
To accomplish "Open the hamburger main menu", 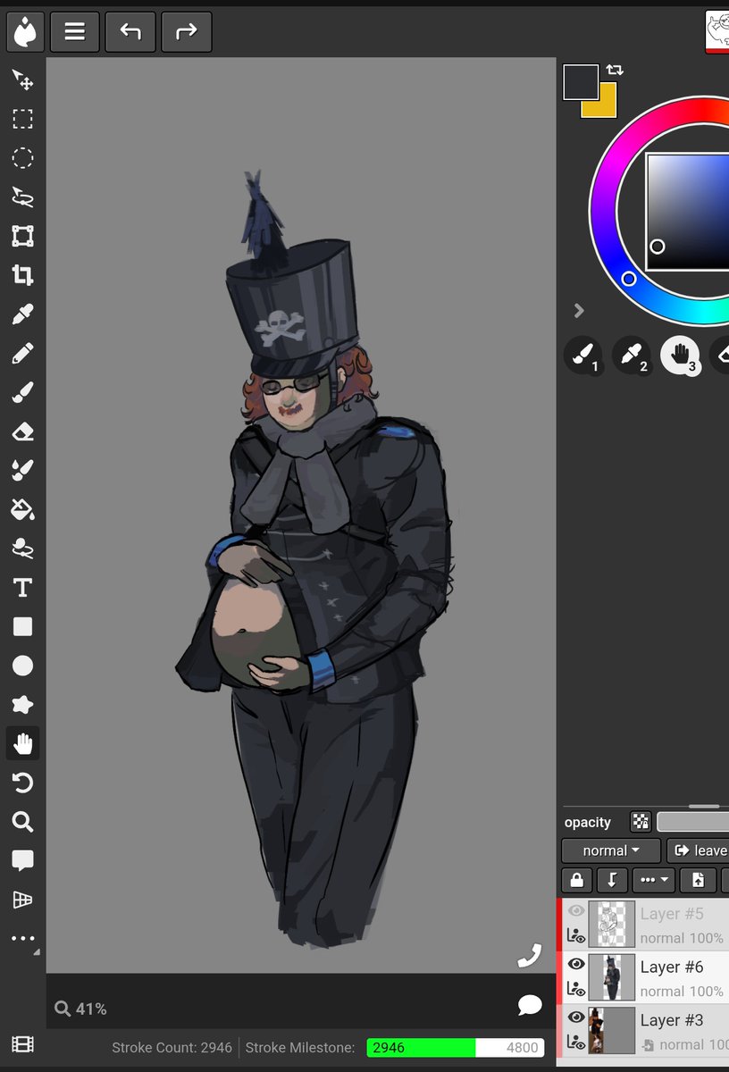I will coord(75,32).
